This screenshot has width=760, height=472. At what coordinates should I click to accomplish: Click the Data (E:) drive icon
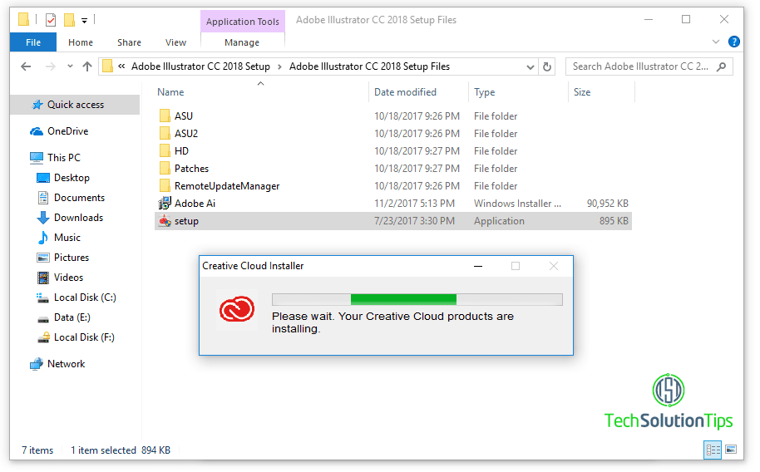[x=43, y=318]
